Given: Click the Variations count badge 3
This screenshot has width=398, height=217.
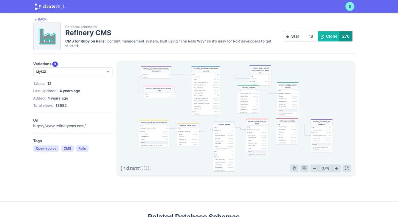Looking at the screenshot, I should pyautogui.click(x=55, y=64).
